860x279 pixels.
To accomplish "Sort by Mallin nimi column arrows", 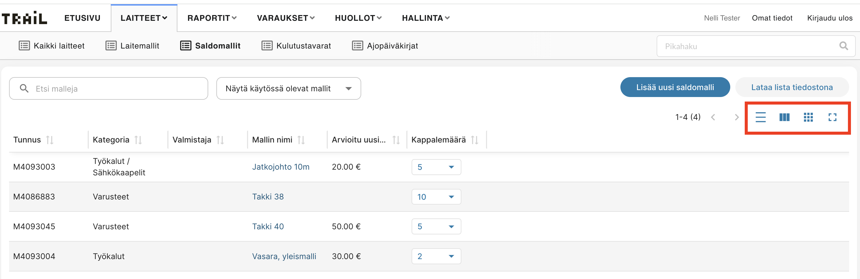I will 301,140.
